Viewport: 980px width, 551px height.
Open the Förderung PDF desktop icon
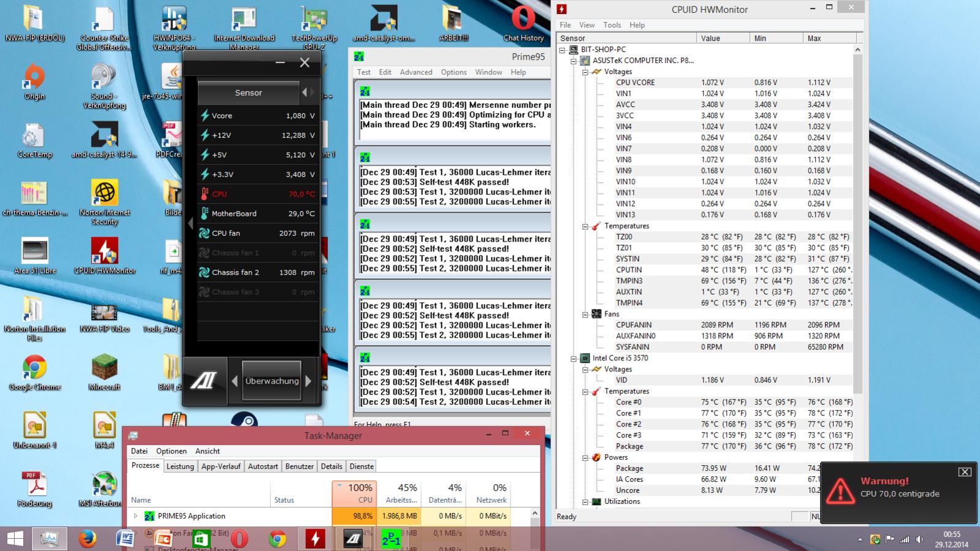(x=34, y=490)
